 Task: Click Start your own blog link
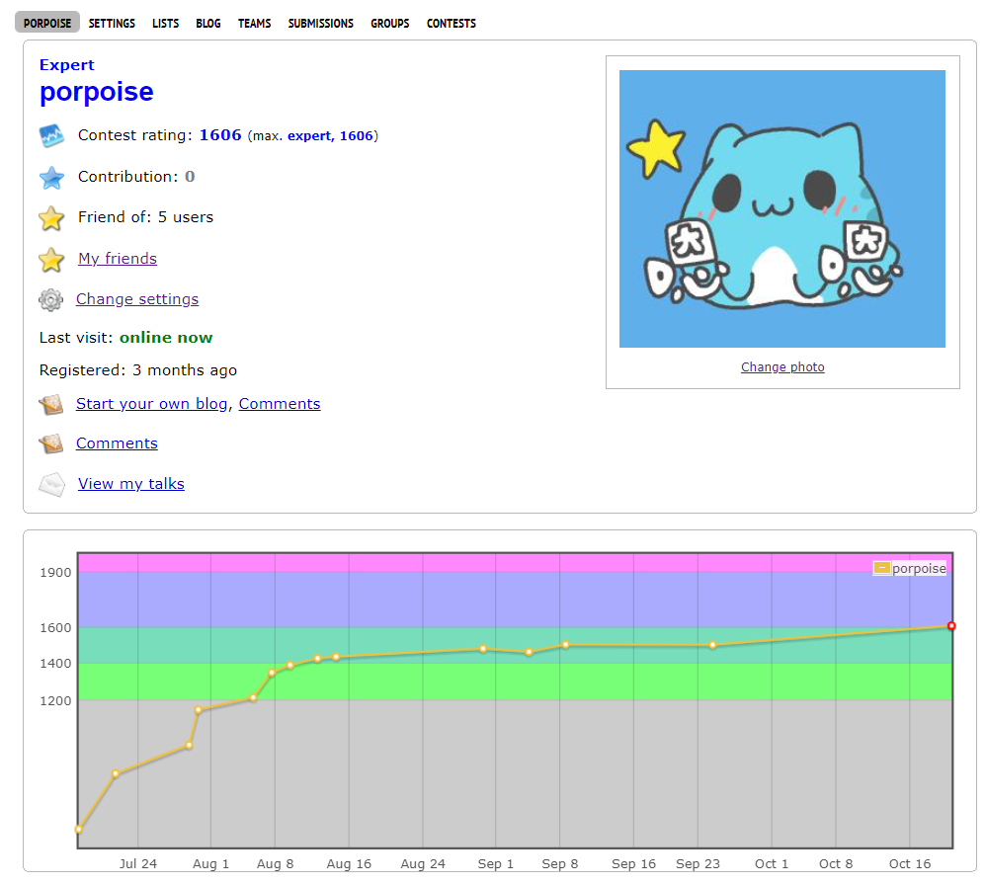click(151, 404)
